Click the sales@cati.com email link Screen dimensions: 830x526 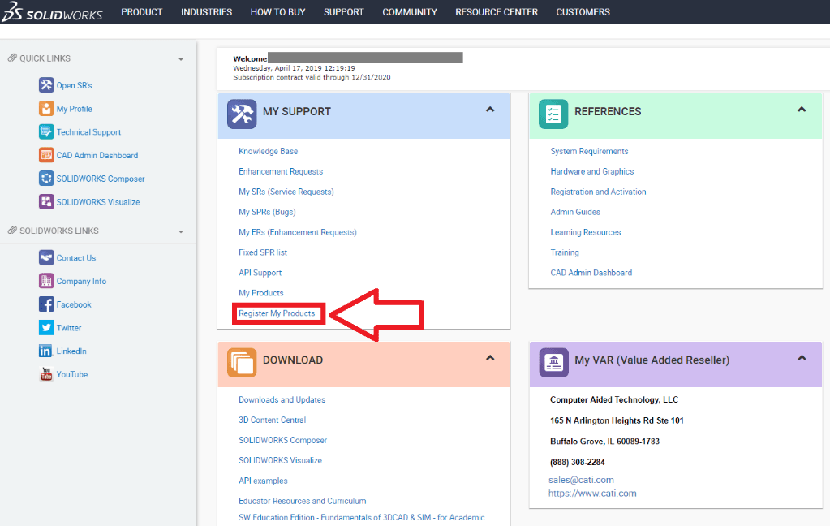tap(581, 480)
